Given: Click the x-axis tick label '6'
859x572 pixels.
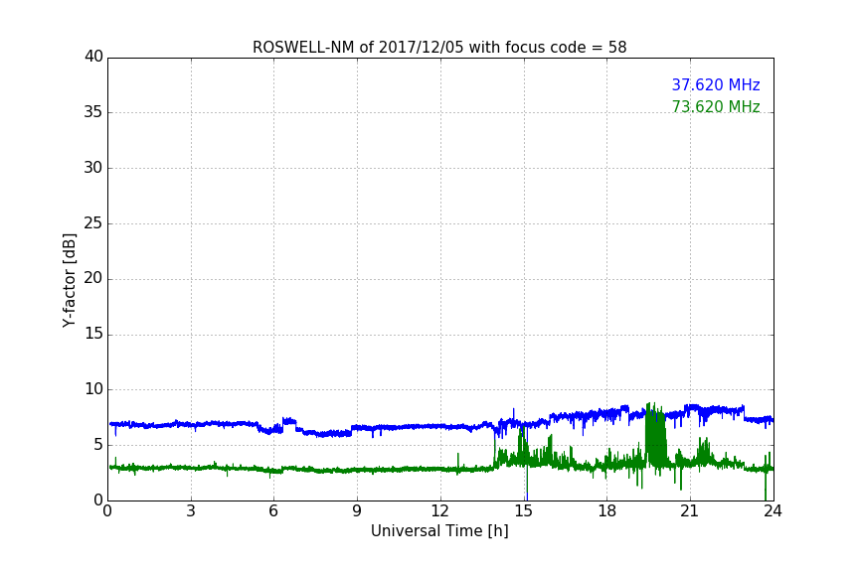Looking at the screenshot, I should (x=273, y=511).
